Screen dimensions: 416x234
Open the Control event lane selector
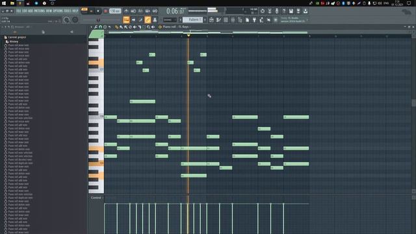(97, 198)
